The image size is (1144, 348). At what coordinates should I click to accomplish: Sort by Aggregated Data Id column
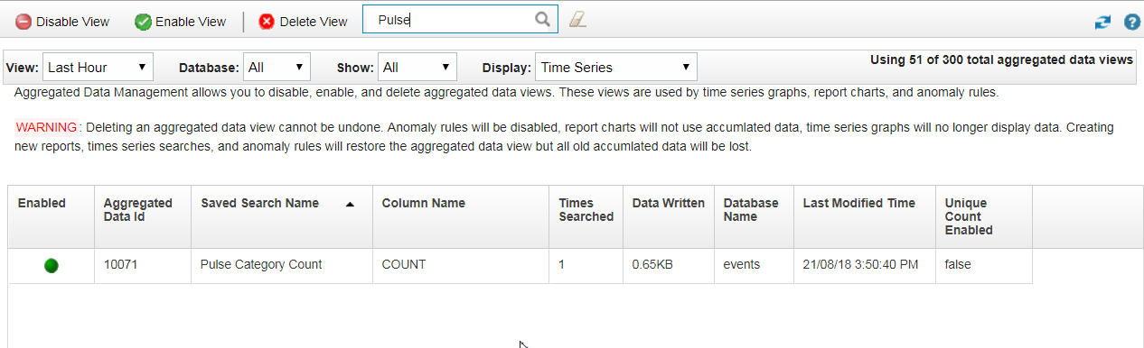[x=143, y=217]
